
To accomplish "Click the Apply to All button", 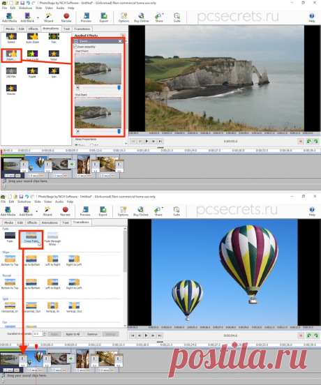I will point(73,334).
